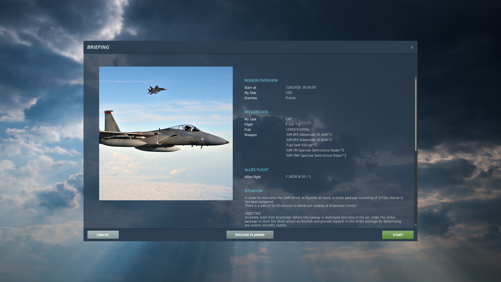Screen dimensions: 501x282
Task: Open the Mission Planner
Action: (x=250, y=235)
